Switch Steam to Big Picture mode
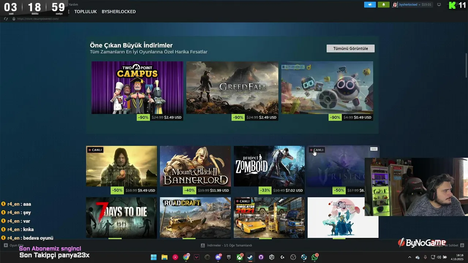This screenshot has height=263, width=468. coord(439,5)
